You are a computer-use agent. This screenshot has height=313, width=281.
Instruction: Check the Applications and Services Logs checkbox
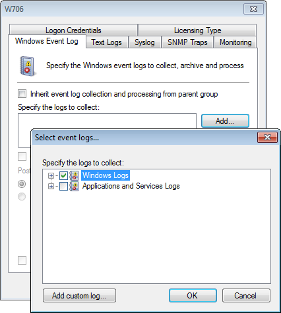tap(63, 187)
